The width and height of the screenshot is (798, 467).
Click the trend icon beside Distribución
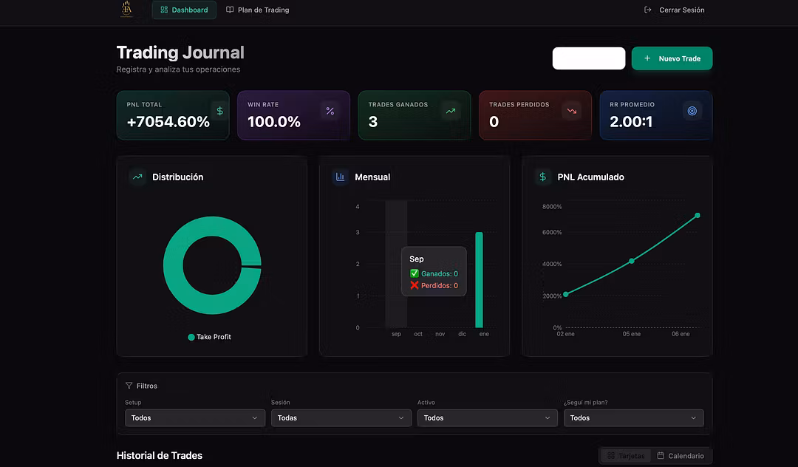137,177
